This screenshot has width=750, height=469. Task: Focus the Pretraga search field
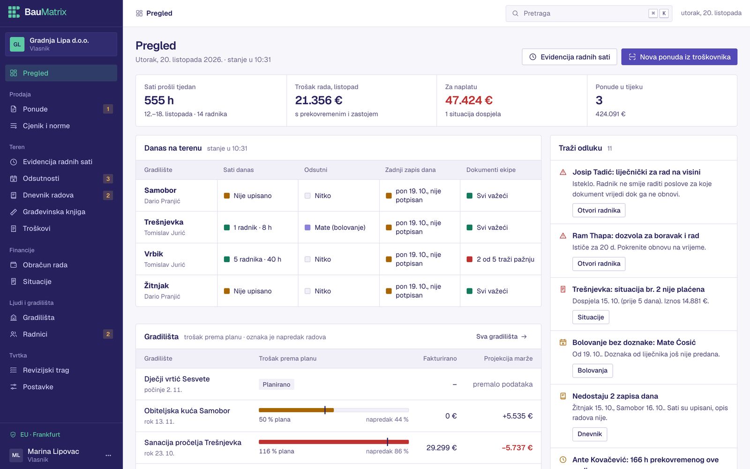(x=589, y=13)
